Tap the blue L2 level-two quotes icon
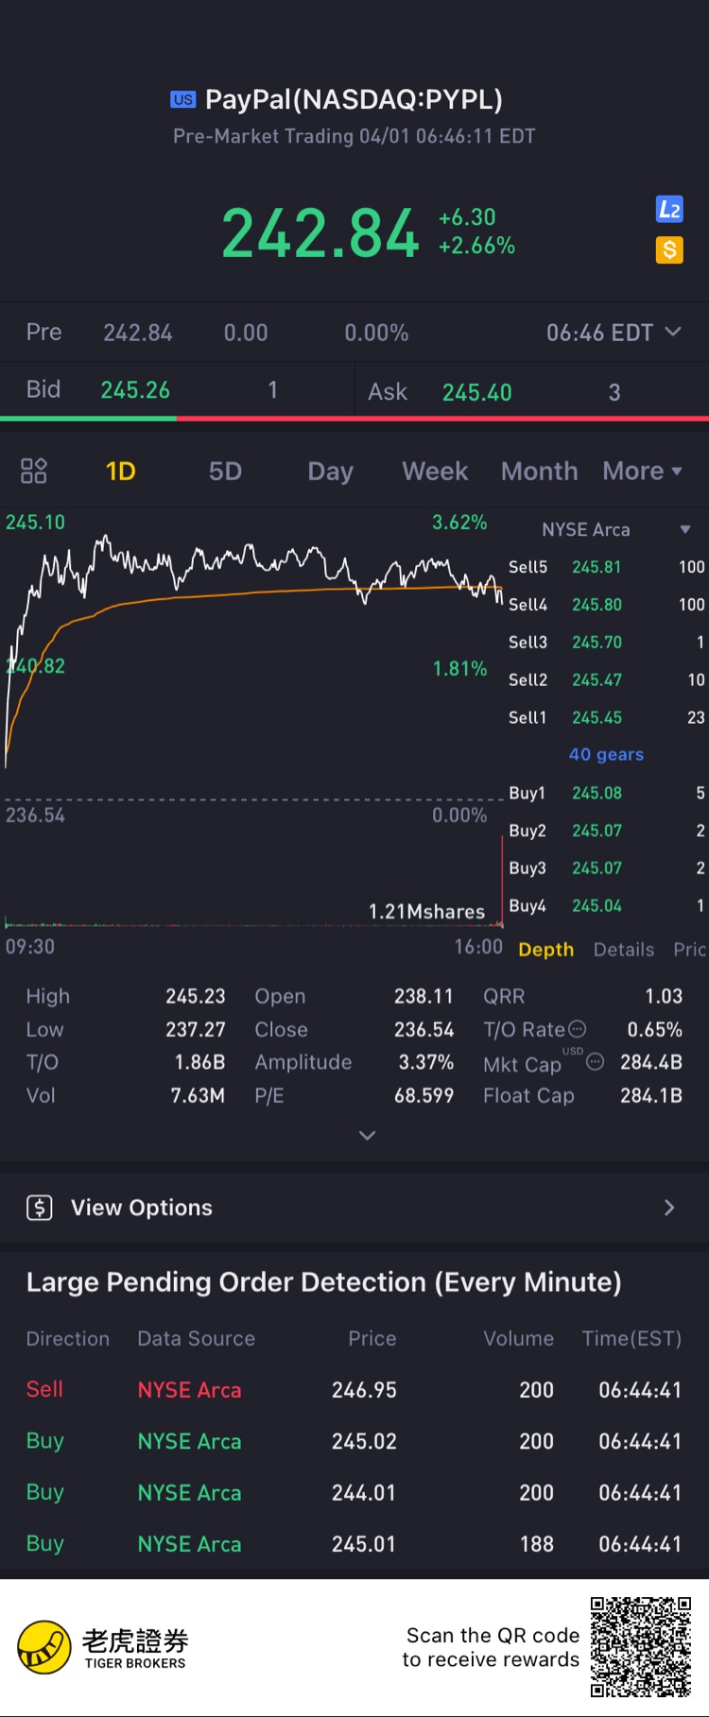This screenshot has width=709, height=1717. 669,209
